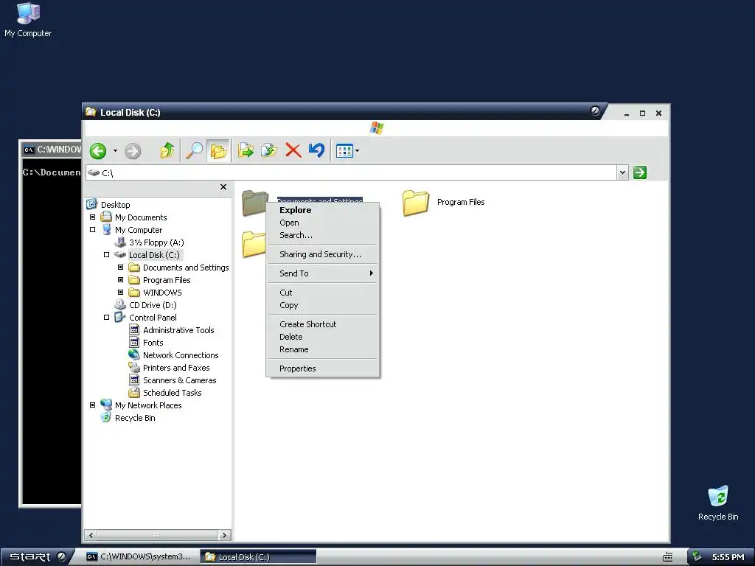
Task: Select 3½ Floppy (A:) in the tree
Action: [156, 242]
